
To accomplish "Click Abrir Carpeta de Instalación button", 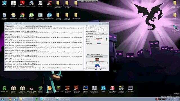I will point(97,56).
